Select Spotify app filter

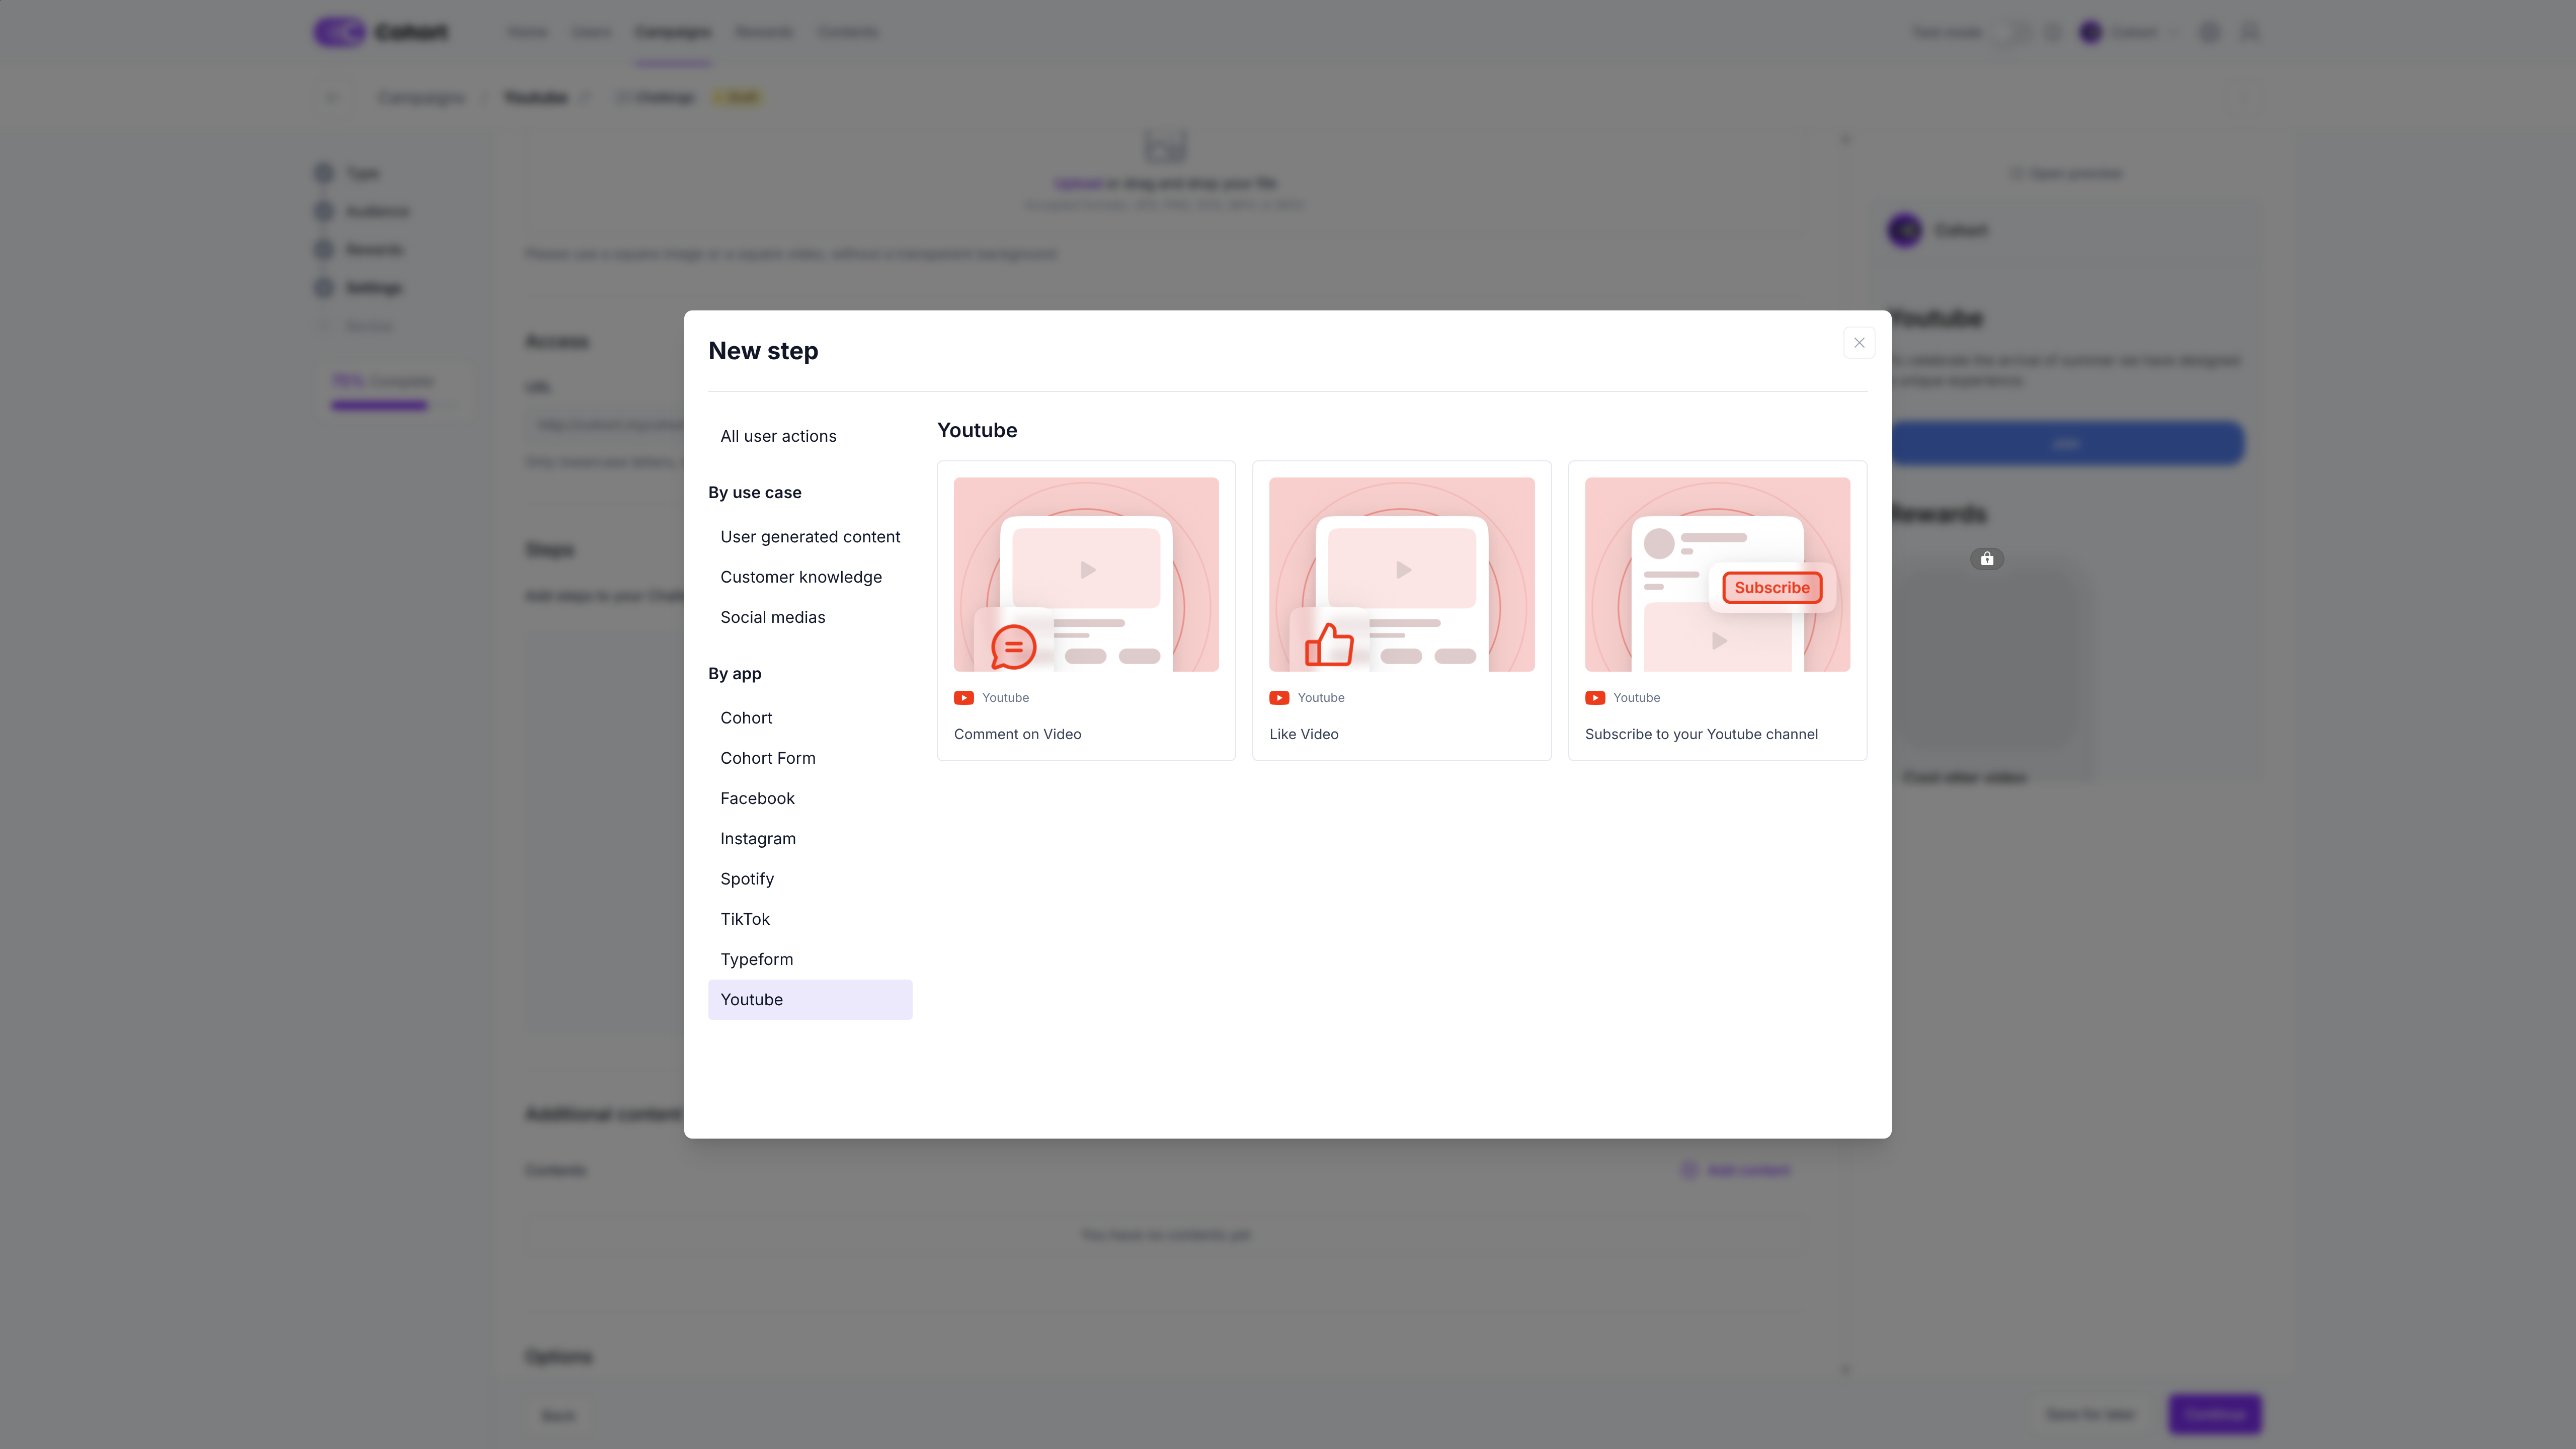click(x=746, y=879)
